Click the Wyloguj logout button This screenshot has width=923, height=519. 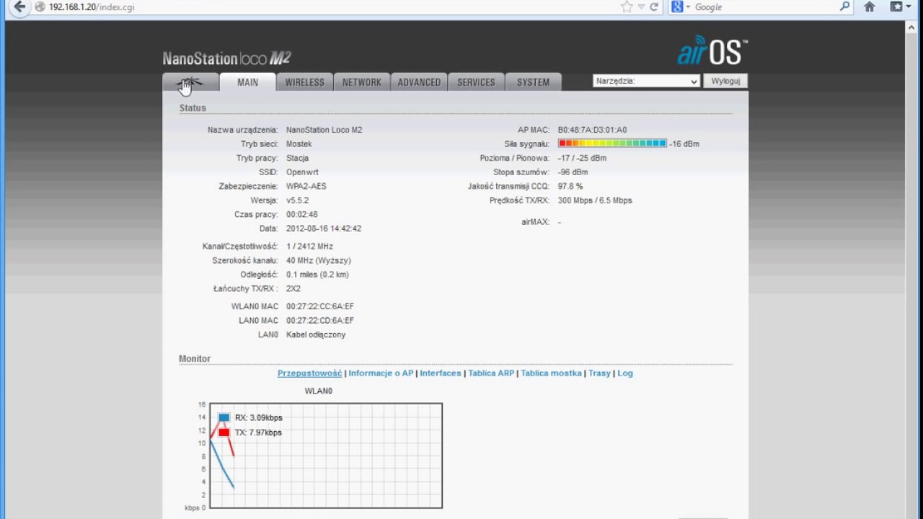(725, 81)
